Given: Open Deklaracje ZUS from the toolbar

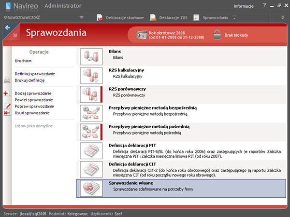Looking at the screenshot, I should (153, 18).
